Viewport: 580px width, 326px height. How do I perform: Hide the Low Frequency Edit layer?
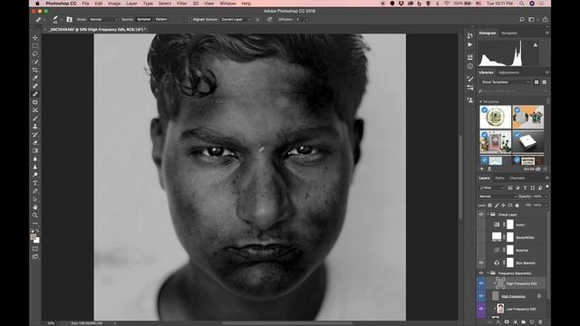[x=481, y=309]
